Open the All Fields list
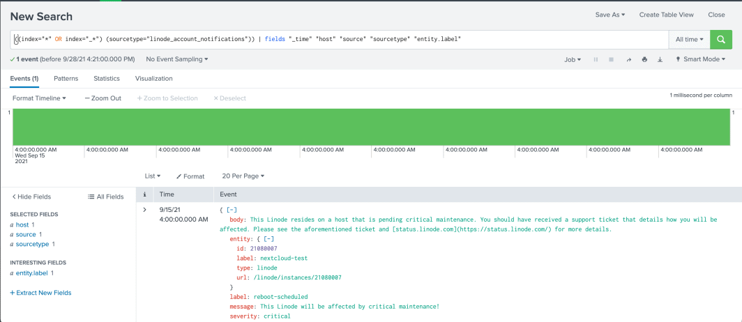 [106, 197]
